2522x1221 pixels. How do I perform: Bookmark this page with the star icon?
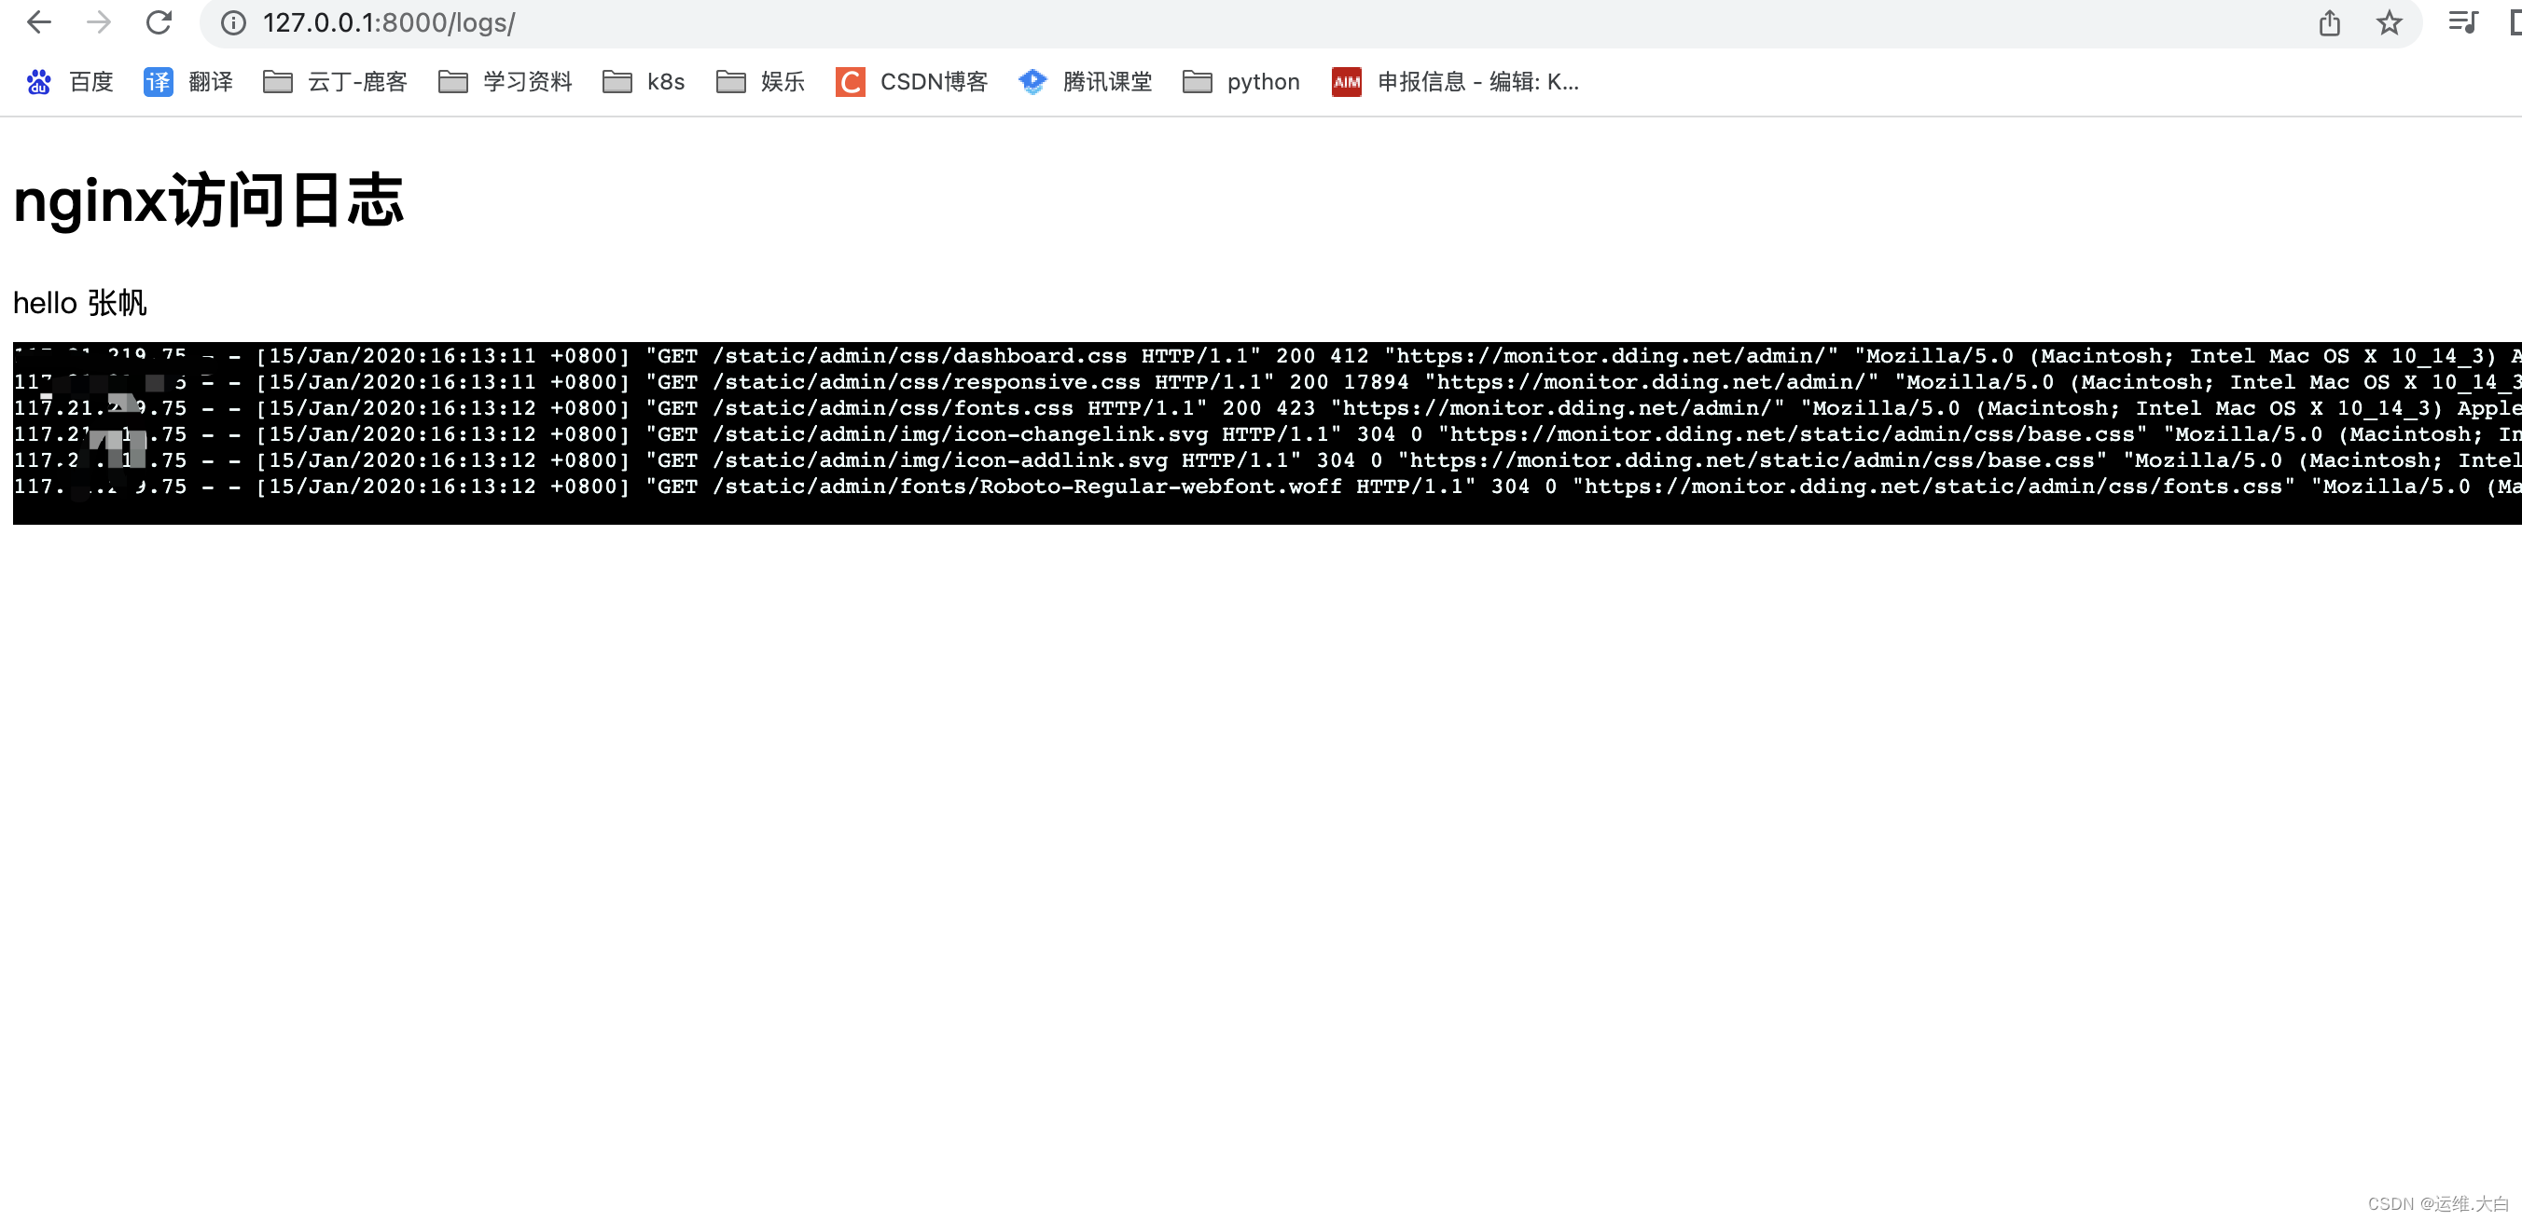pyautogui.click(x=2389, y=22)
